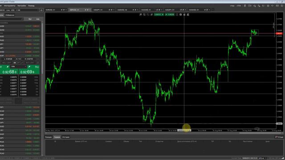Click the Buy Limit button
Screen dimensions: 285x160
30,63
